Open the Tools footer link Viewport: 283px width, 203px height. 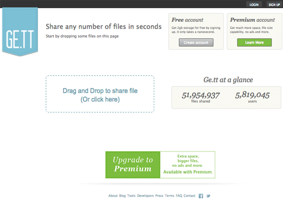tap(131, 196)
